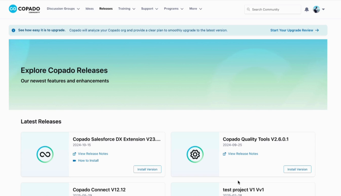
Task: Open the profile dropdown caret
Action: 323,9
